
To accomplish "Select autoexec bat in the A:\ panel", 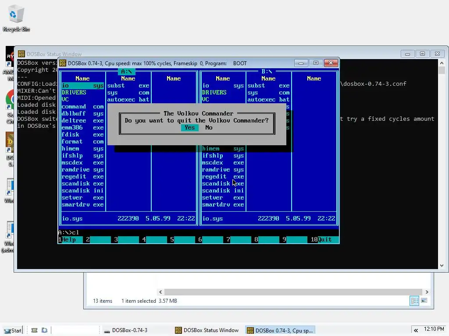I will (128, 99).
